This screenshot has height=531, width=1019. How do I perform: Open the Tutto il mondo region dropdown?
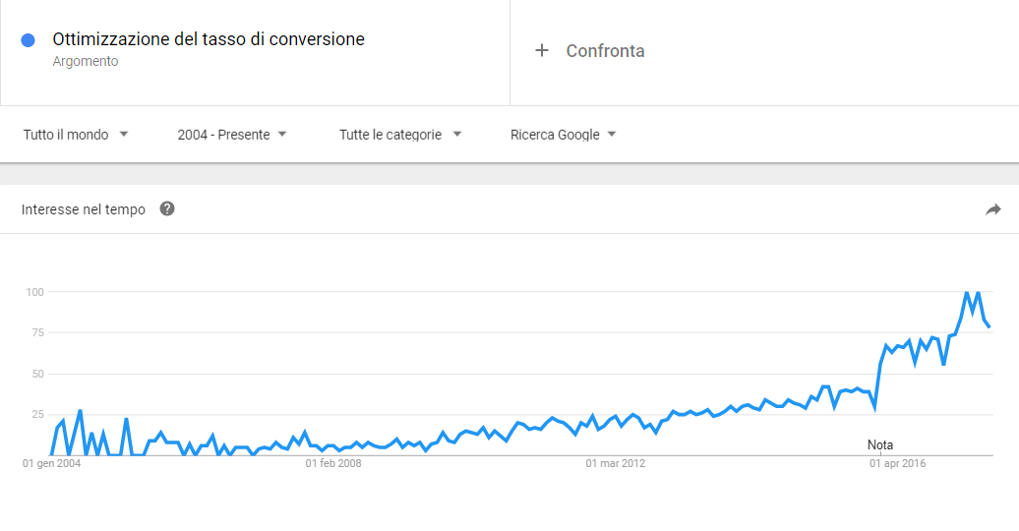coord(76,135)
